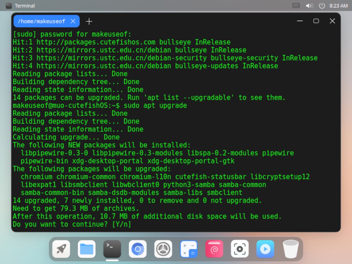Click the 'Do you want to continue? [Y/n]' prompt

point(72,224)
